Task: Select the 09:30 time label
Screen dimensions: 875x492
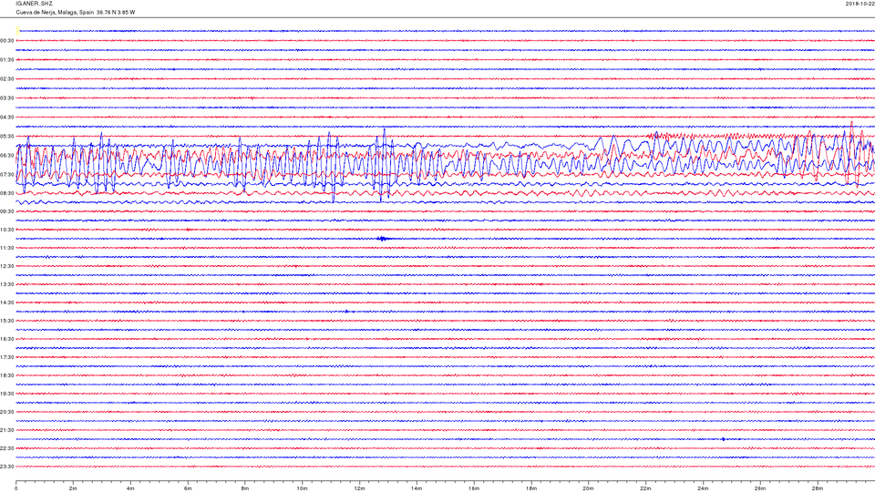Action: tap(6, 212)
